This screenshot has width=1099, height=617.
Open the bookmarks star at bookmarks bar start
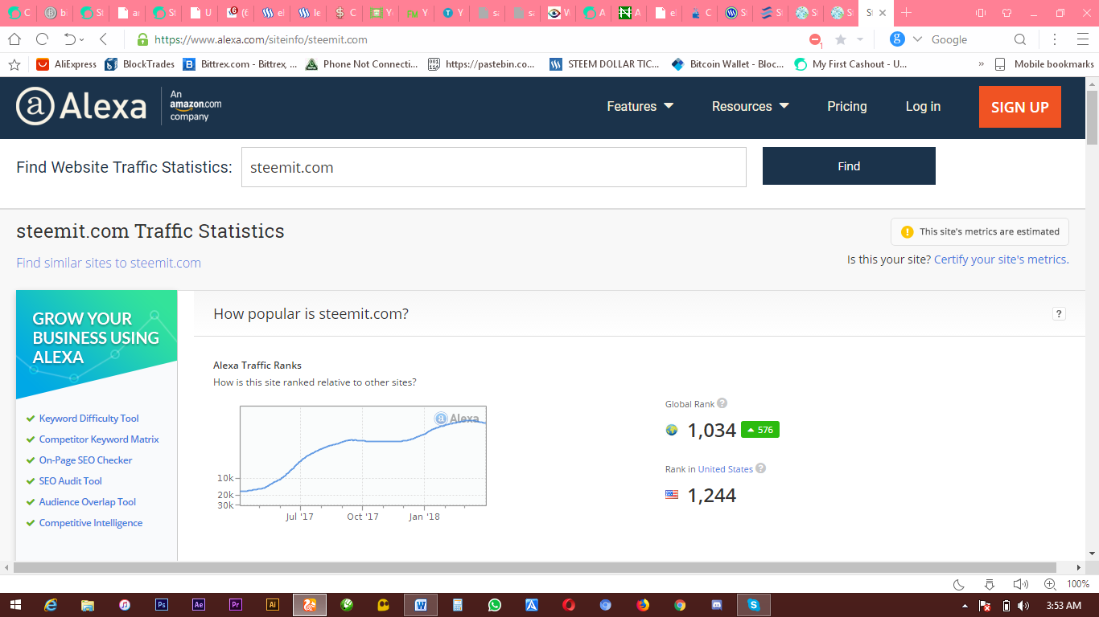click(x=14, y=64)
